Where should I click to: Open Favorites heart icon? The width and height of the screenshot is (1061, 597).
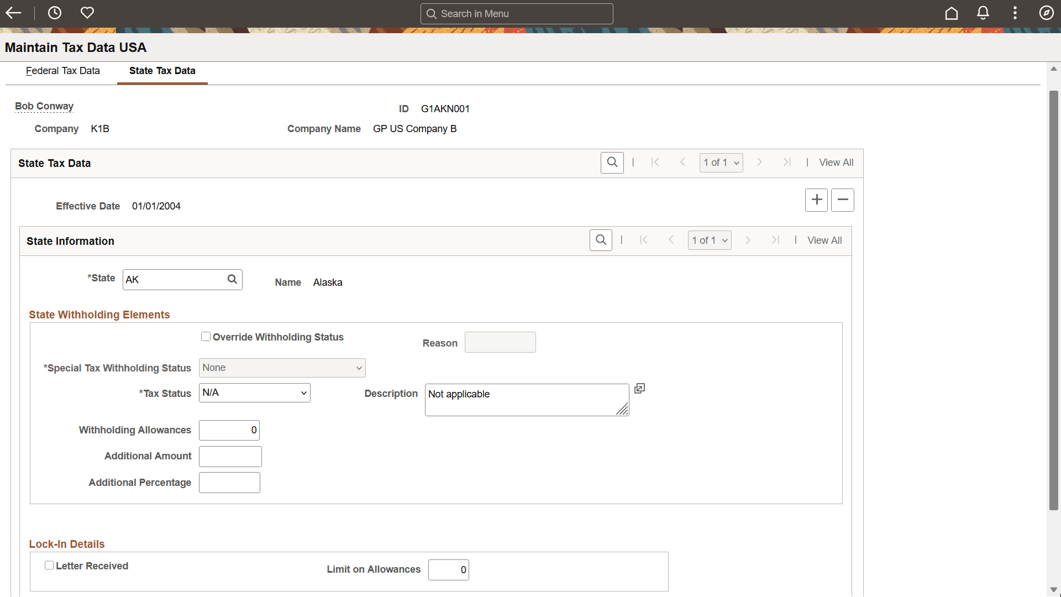(x=87, y=13)
